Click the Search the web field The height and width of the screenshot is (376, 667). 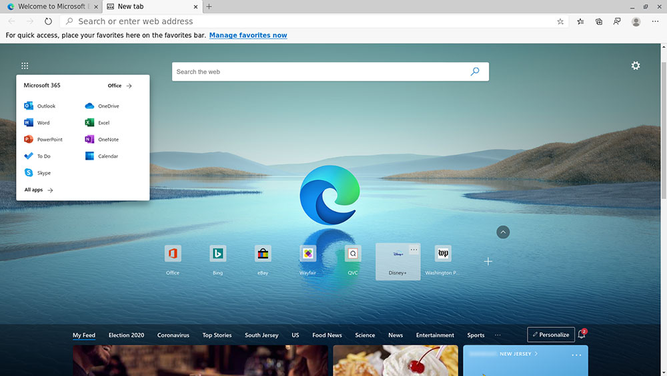320,71
